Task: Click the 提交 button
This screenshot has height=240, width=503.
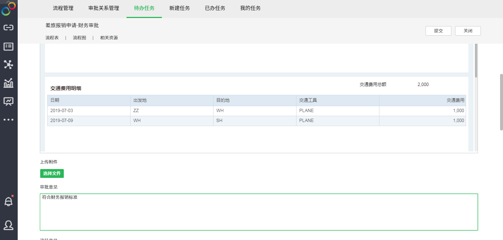Action: (x=438, y=31)
